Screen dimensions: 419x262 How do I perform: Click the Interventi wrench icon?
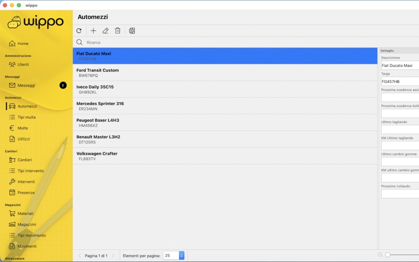point(12,182)
